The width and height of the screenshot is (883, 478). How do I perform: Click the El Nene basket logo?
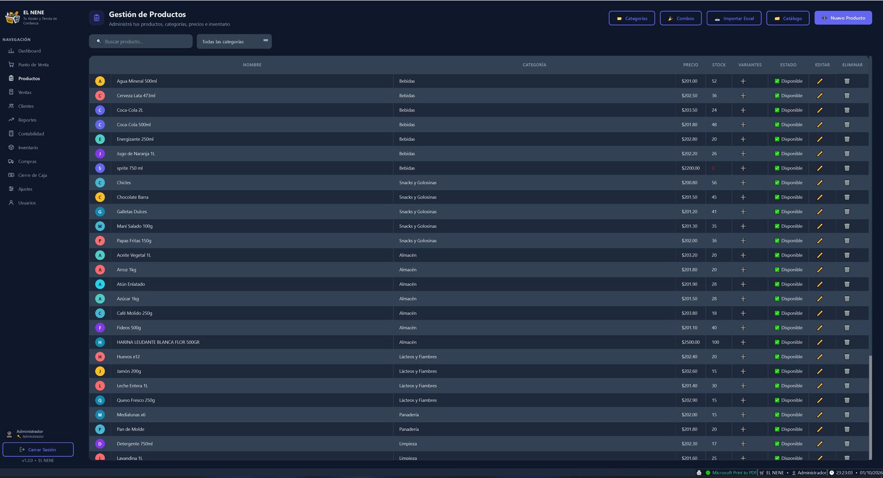coord(12,18)
